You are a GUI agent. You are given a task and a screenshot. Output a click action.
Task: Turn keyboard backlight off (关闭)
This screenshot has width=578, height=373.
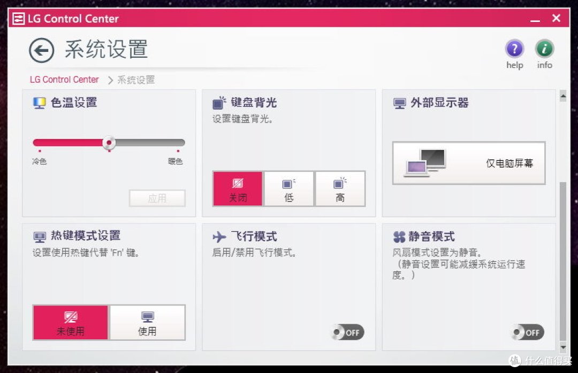[x=238, y=189]
